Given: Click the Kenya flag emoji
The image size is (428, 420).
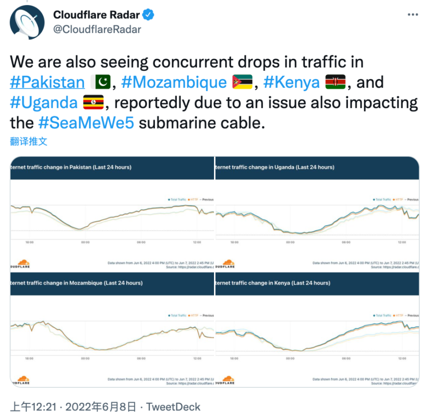Looking at the screenshot, I should click(x=336, y=82).
